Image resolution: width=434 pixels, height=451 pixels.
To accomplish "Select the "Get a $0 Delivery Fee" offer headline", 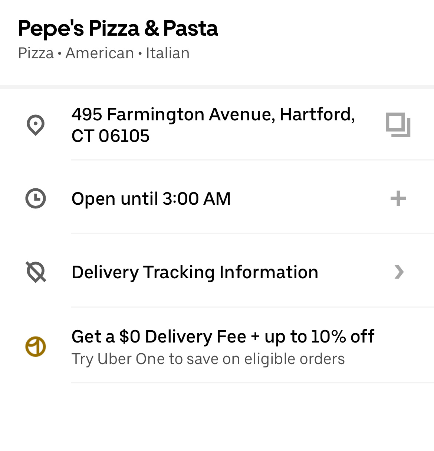I will [159, 337].
